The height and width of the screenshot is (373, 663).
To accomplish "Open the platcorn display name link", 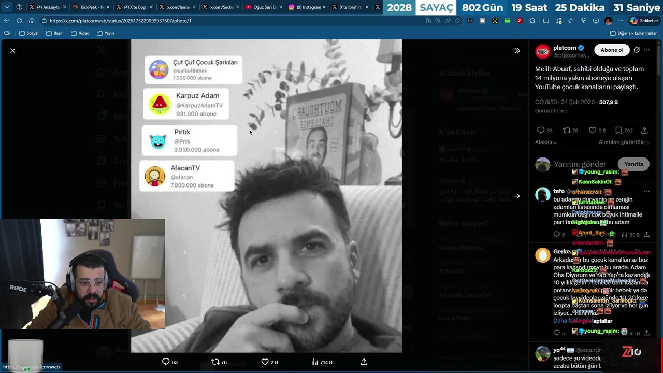I will 565,48.
